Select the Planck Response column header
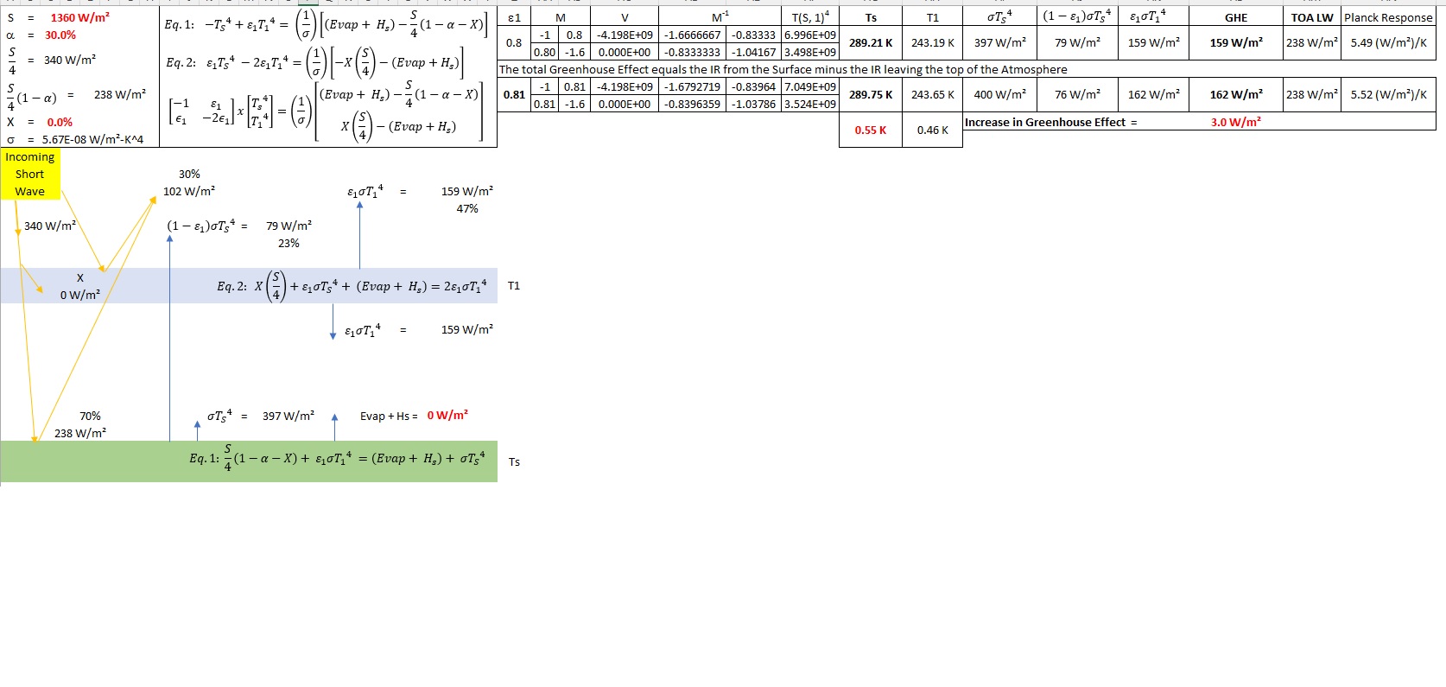This screenshot has height=687, width=1446. click(1387, 17)
